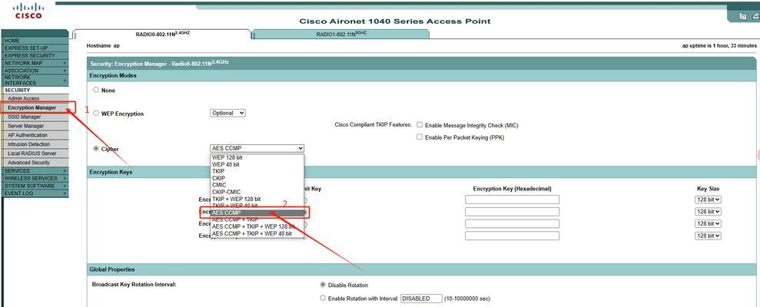Open Encryption Manager under Security

32,107
